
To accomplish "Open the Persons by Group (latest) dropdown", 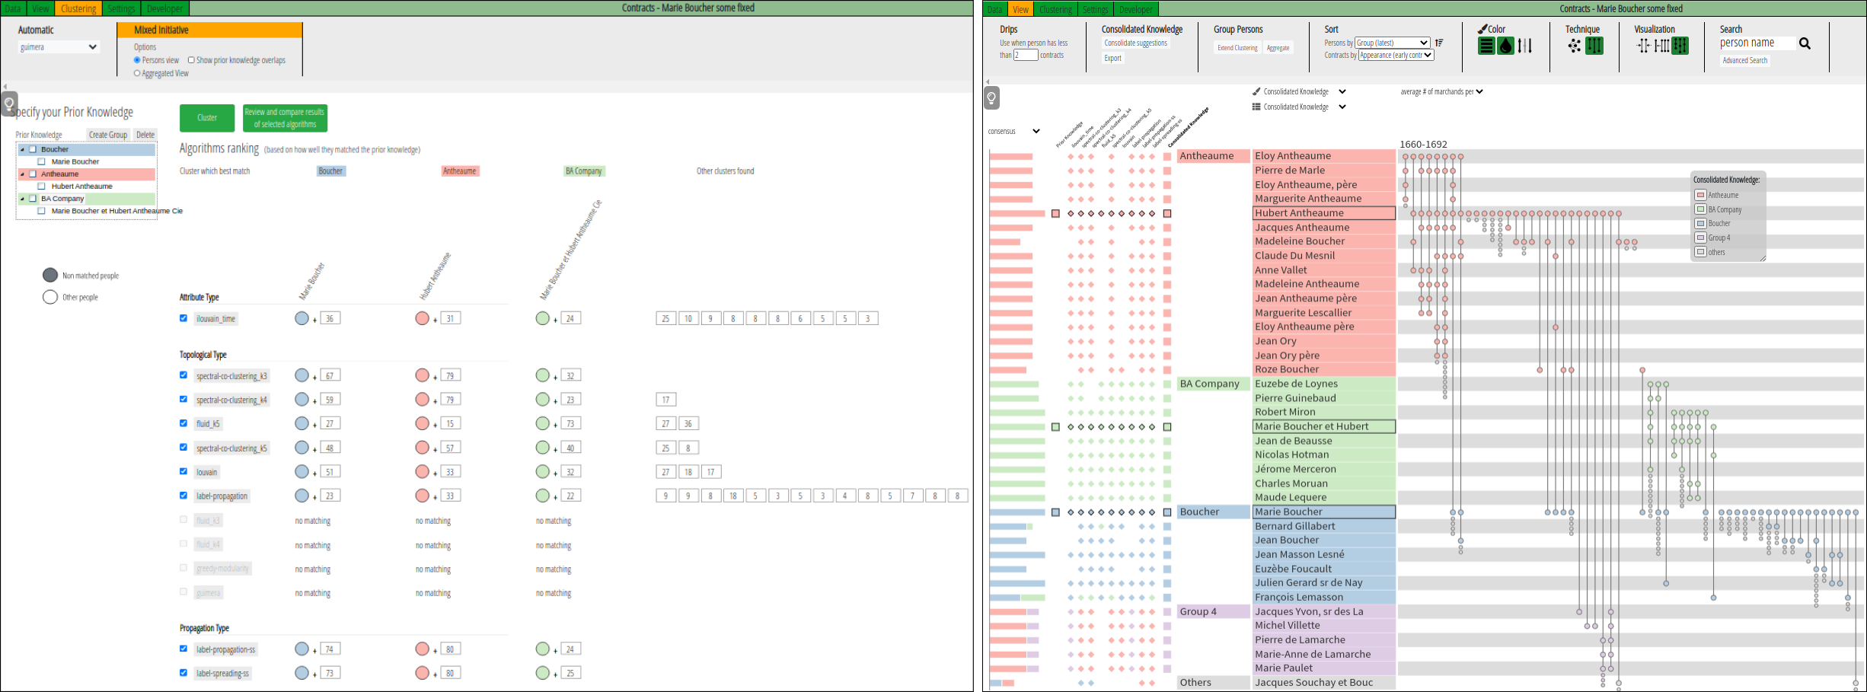I will click(1392, 43).
